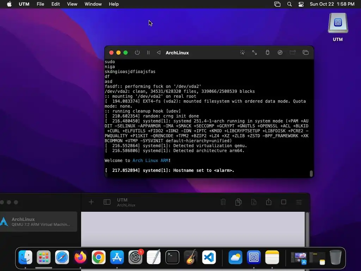The width and height of the screenshot is (361, 271).
Task: Open the Edit menu
Action: [55, 4]
